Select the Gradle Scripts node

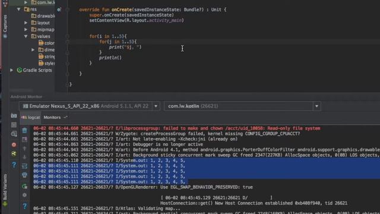[x=34, y=70]
